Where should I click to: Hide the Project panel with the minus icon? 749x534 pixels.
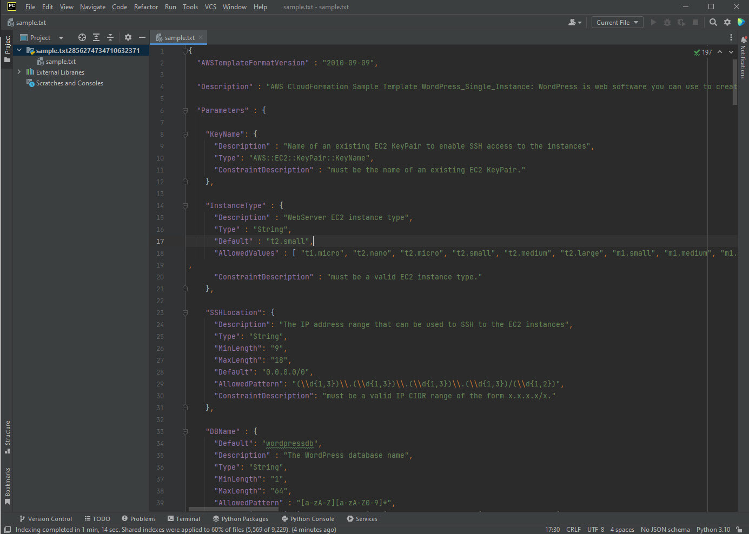click(142, 37)
